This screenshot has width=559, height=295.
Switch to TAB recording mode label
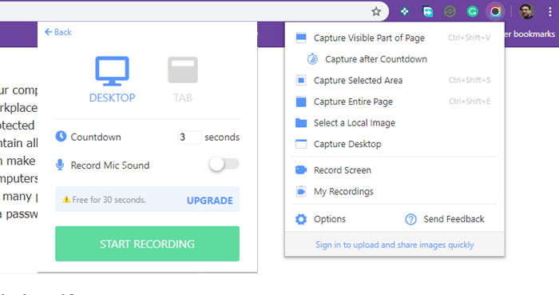tap(183, 98)
